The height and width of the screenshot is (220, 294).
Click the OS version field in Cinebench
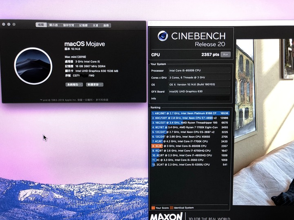199,85
